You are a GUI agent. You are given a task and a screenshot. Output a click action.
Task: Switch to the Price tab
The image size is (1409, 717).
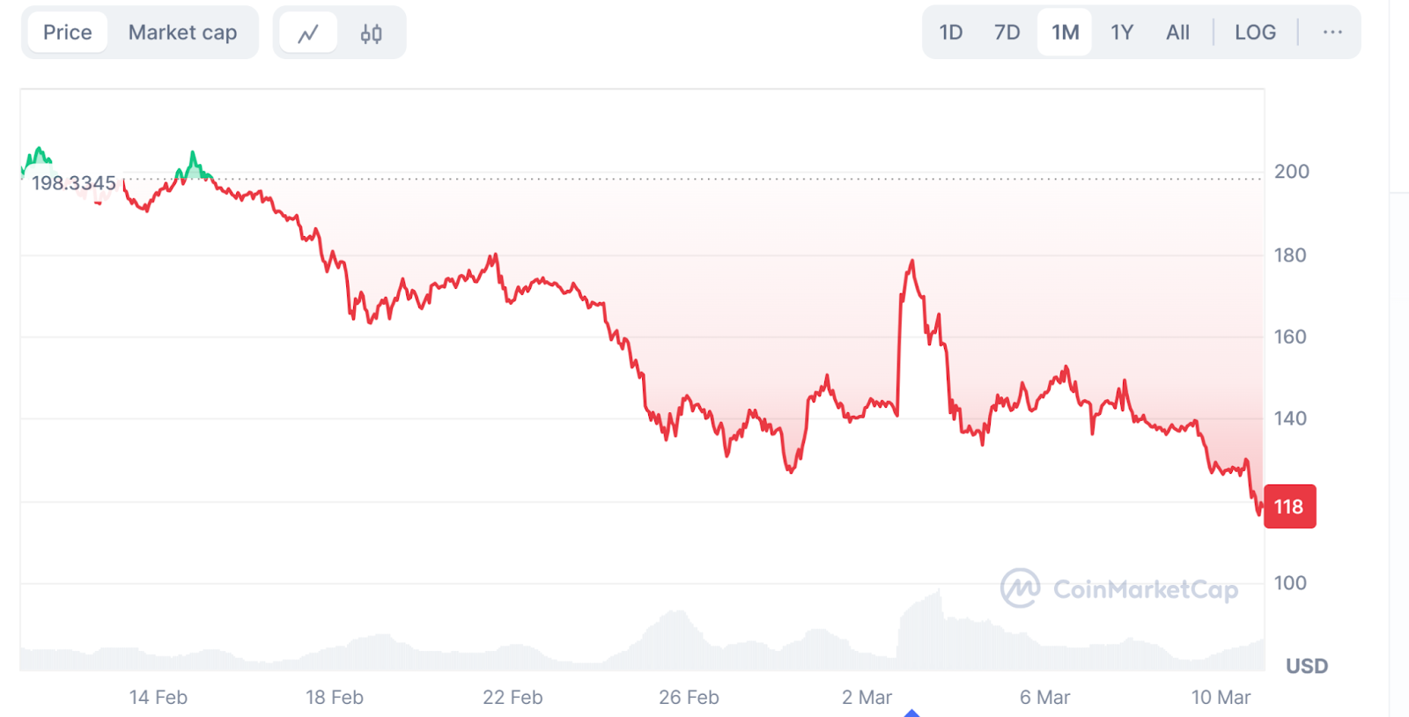click(68, 33)
